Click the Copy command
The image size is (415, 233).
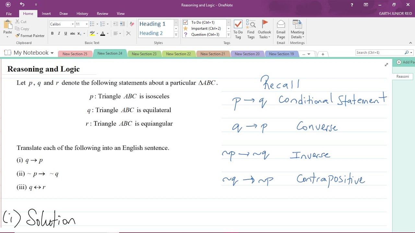click(22, 29)
